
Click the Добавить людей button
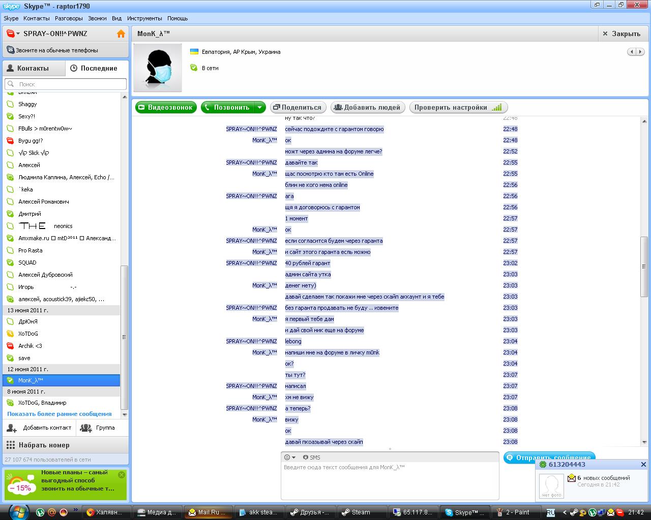pos(368,107)
